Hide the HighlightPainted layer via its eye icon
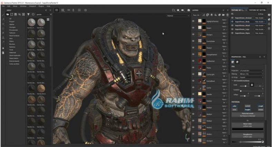The width and height of the screenshot is (272, 147). (193, 21)
